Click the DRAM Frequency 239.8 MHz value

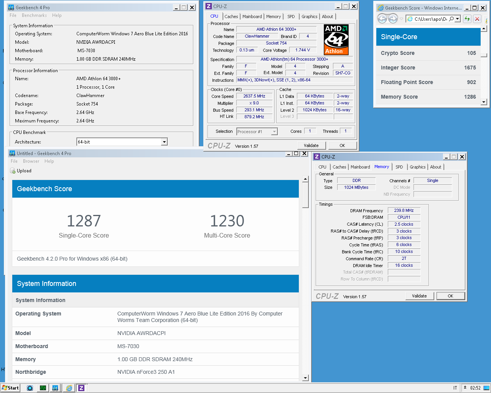click(404, 210)
